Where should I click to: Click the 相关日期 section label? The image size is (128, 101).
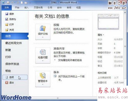(102, 73)
